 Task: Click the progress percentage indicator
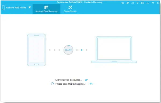(91, 84)
